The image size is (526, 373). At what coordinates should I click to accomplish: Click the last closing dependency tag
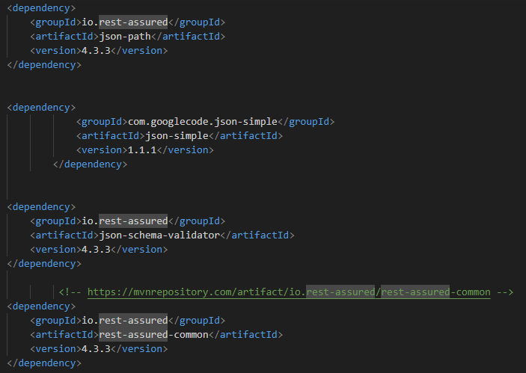(43, 363)
